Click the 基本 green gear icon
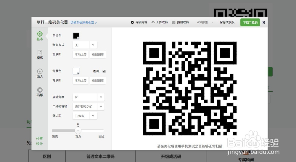The image size is (296, 162). pos(40,34)
